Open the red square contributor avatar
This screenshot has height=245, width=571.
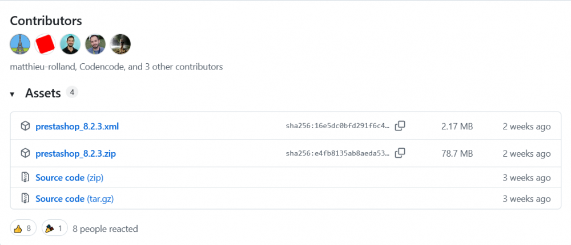(x=45, y=44)
